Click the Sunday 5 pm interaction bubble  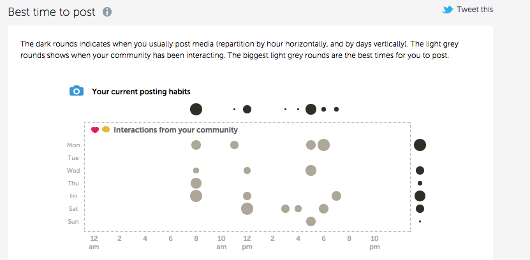pos(311,222)
